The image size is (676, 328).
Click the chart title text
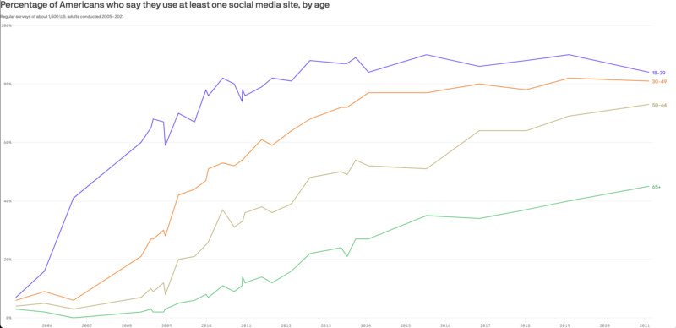coord(165,6)
